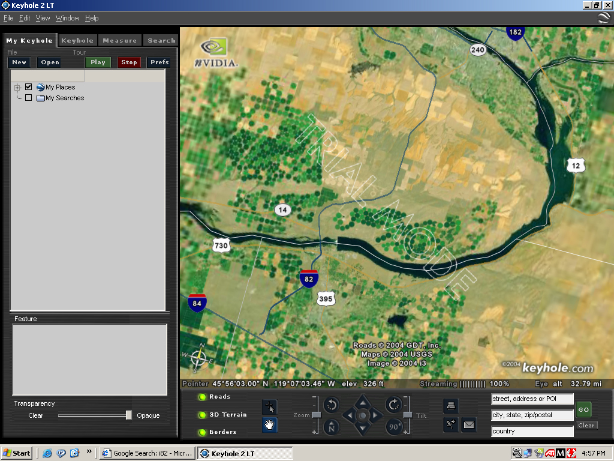Open Prefs settings
Viewport: 614px width, 461px height.
(x=159, y=62)
